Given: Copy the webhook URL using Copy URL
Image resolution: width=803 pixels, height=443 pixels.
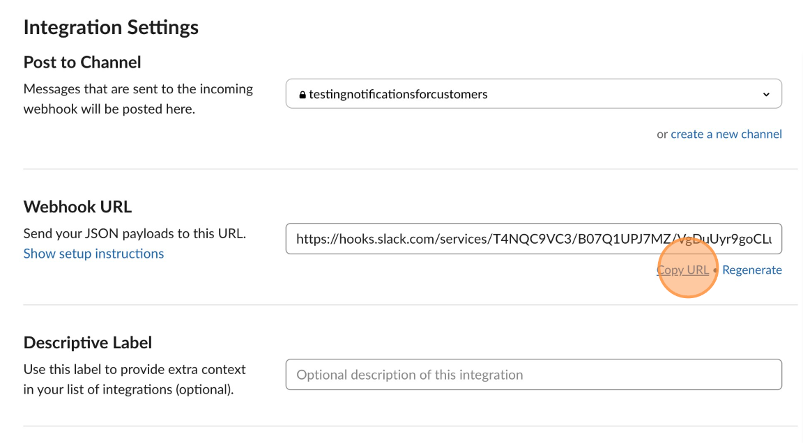Looking at the screenshot, I should (x=682, y=270).
